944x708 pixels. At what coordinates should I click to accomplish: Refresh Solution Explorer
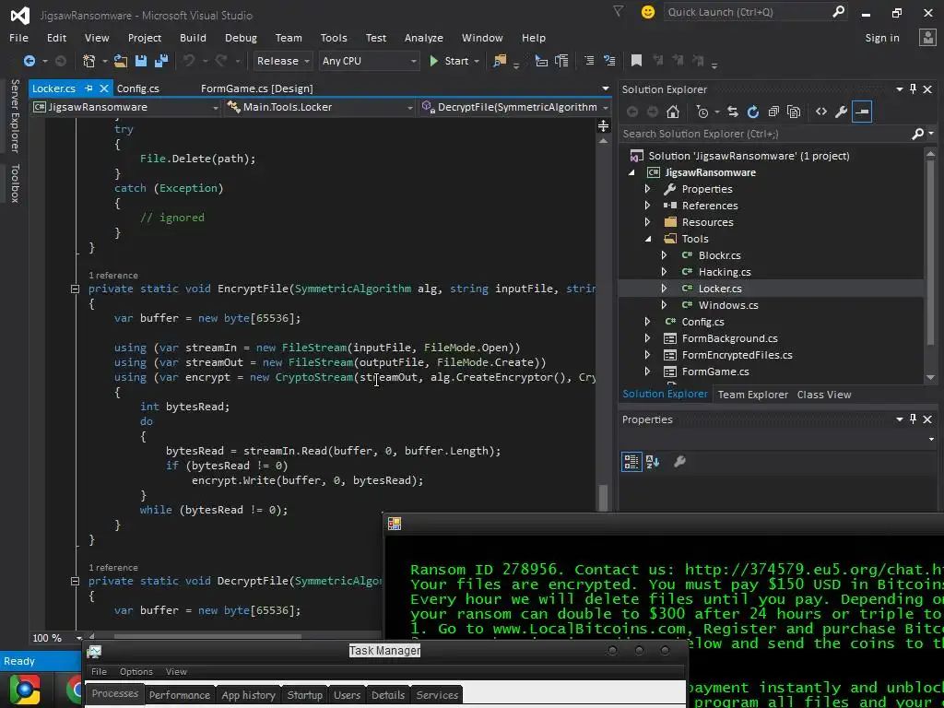click(753, 112)
